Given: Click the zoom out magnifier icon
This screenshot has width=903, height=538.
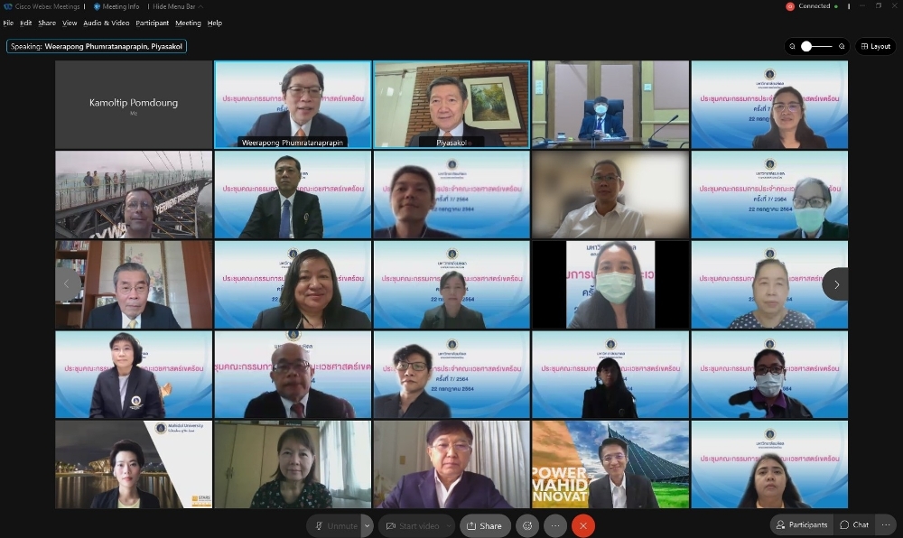Looking at the screenshot, I should 793,46.
